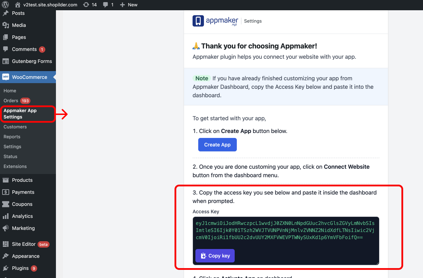The image size is (423, 278).
Task: Open the comments bubble icon in admin bar
Action: [x=105, y=5]
